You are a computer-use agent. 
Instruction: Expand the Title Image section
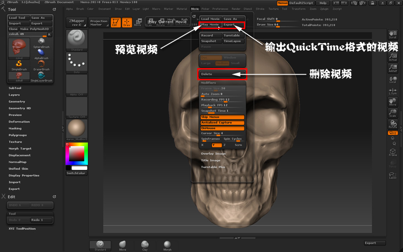(211, 160)
